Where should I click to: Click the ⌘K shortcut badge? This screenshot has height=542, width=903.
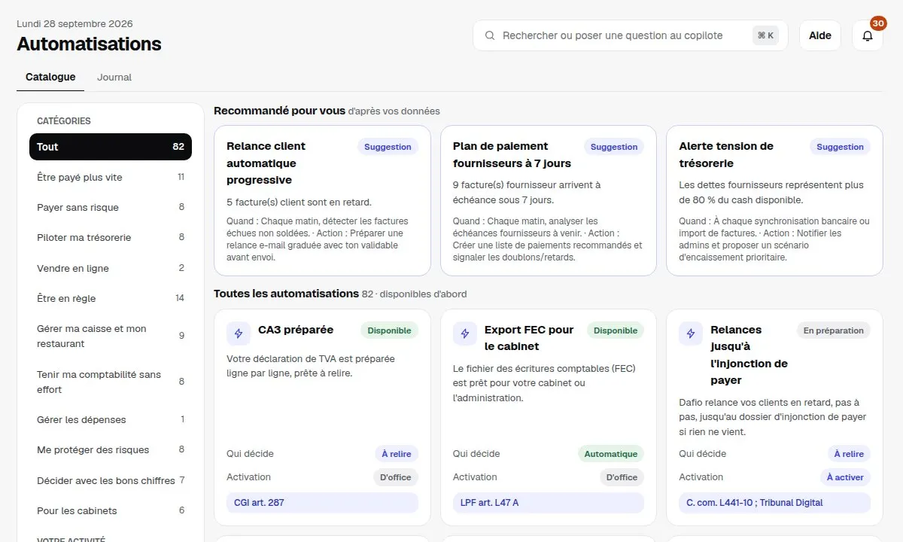pos(765,35)
